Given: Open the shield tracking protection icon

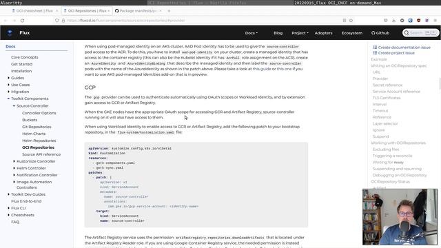Looking at the screenshot, I should click(57, 21).
